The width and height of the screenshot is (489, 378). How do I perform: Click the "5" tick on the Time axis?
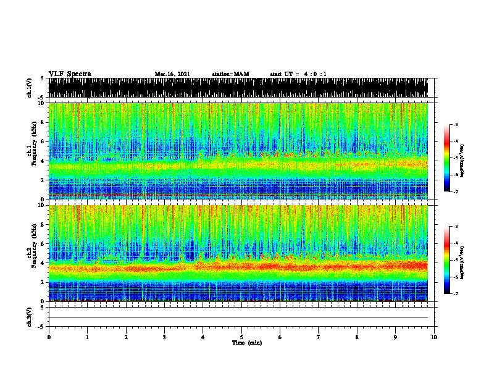coord(241,337)
